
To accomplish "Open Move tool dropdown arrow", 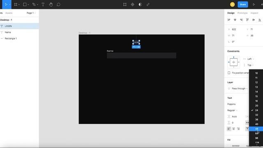I will point(9,5).
